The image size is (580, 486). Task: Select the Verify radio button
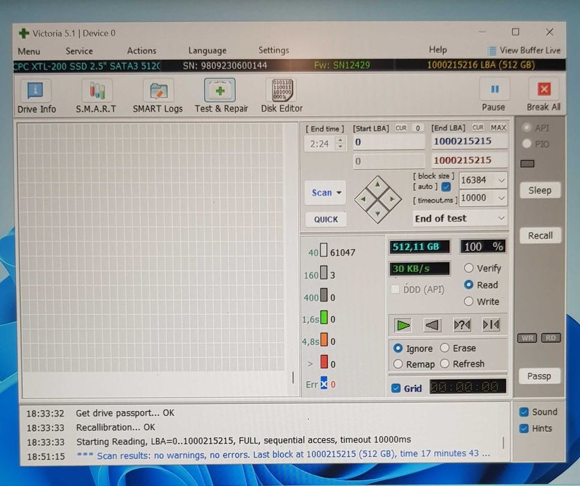pos(469,268)
